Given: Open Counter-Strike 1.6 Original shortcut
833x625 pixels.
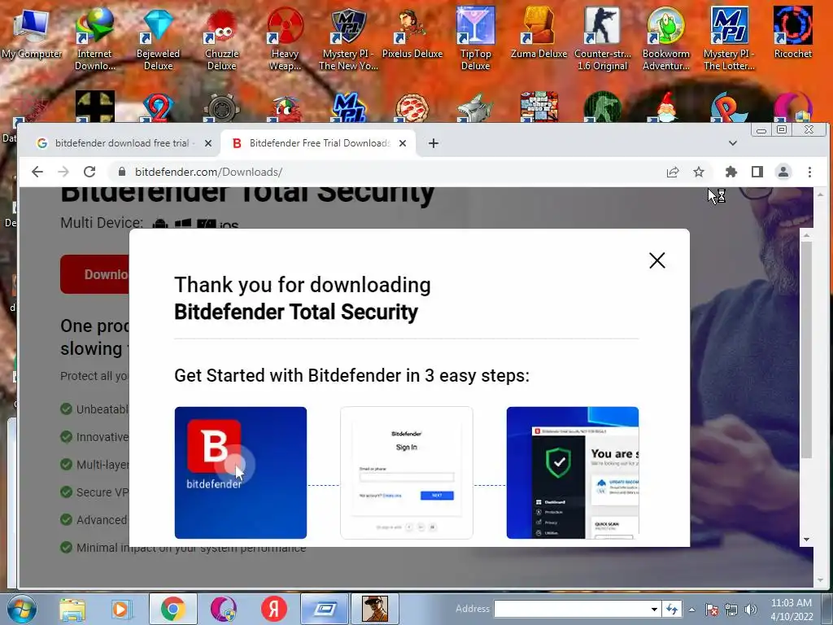Looking at the screenshot, I should pyautogui.click(x=603, y=38).
